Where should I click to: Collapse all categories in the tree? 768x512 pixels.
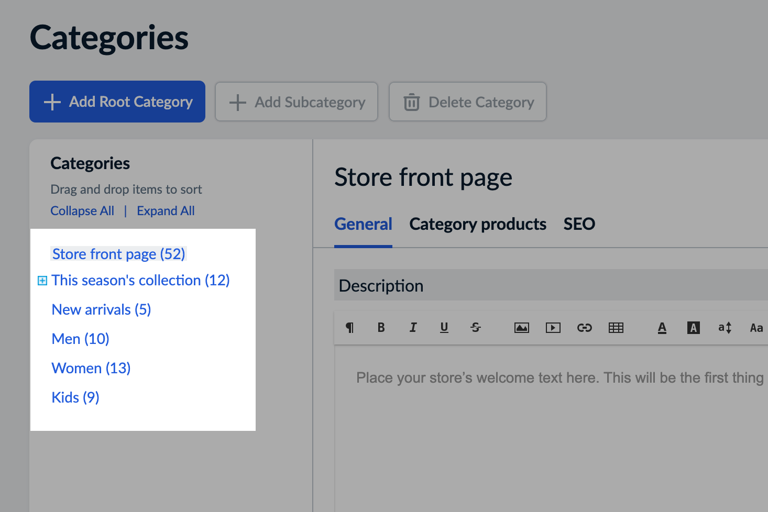tap(82, 210)
